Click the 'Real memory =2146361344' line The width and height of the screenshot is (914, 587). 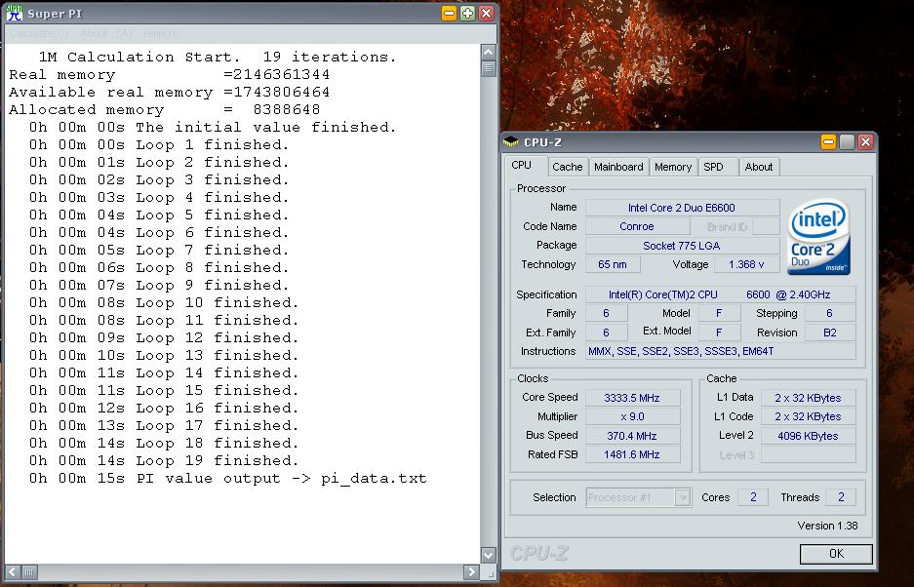[169, 74]
